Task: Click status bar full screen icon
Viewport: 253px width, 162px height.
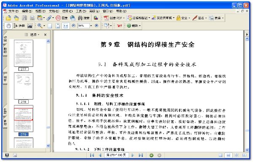Action: pos(7,155)
